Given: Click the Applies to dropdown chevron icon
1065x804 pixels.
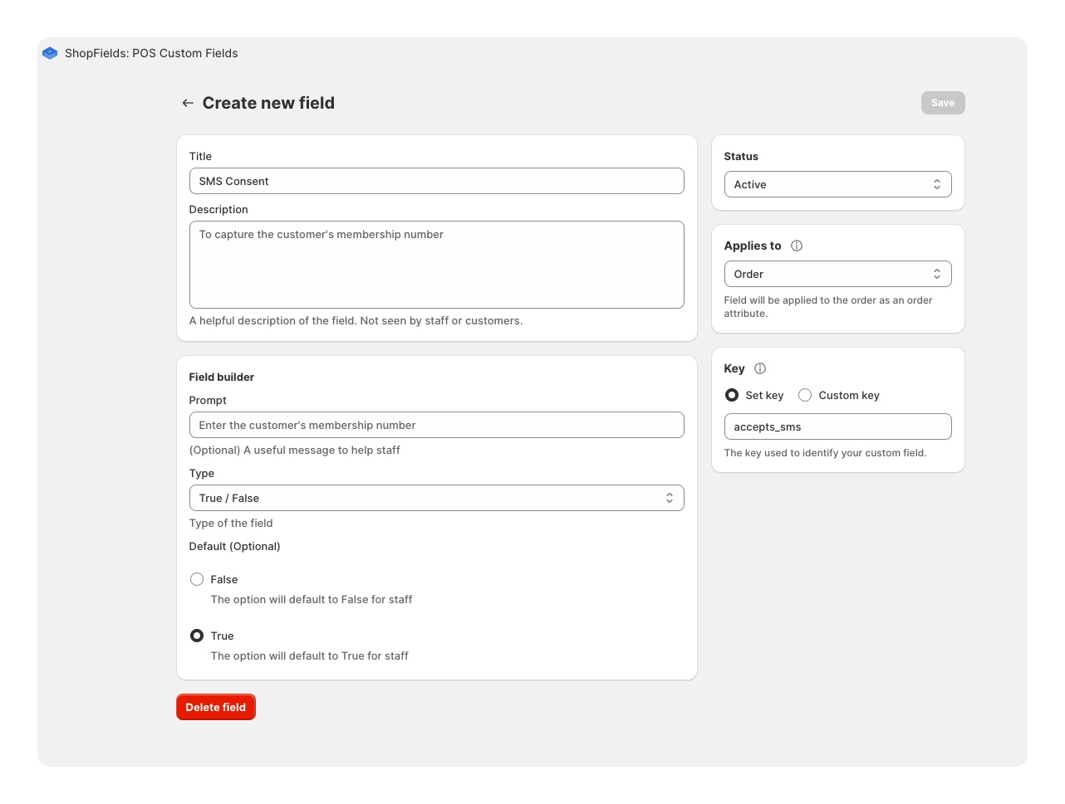Looking at the screenshot, I should click(937, 274).
